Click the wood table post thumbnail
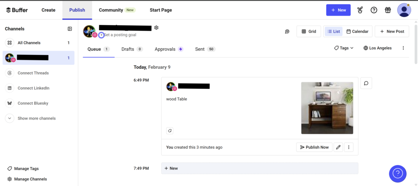418x186 pixels. (327, 108)
